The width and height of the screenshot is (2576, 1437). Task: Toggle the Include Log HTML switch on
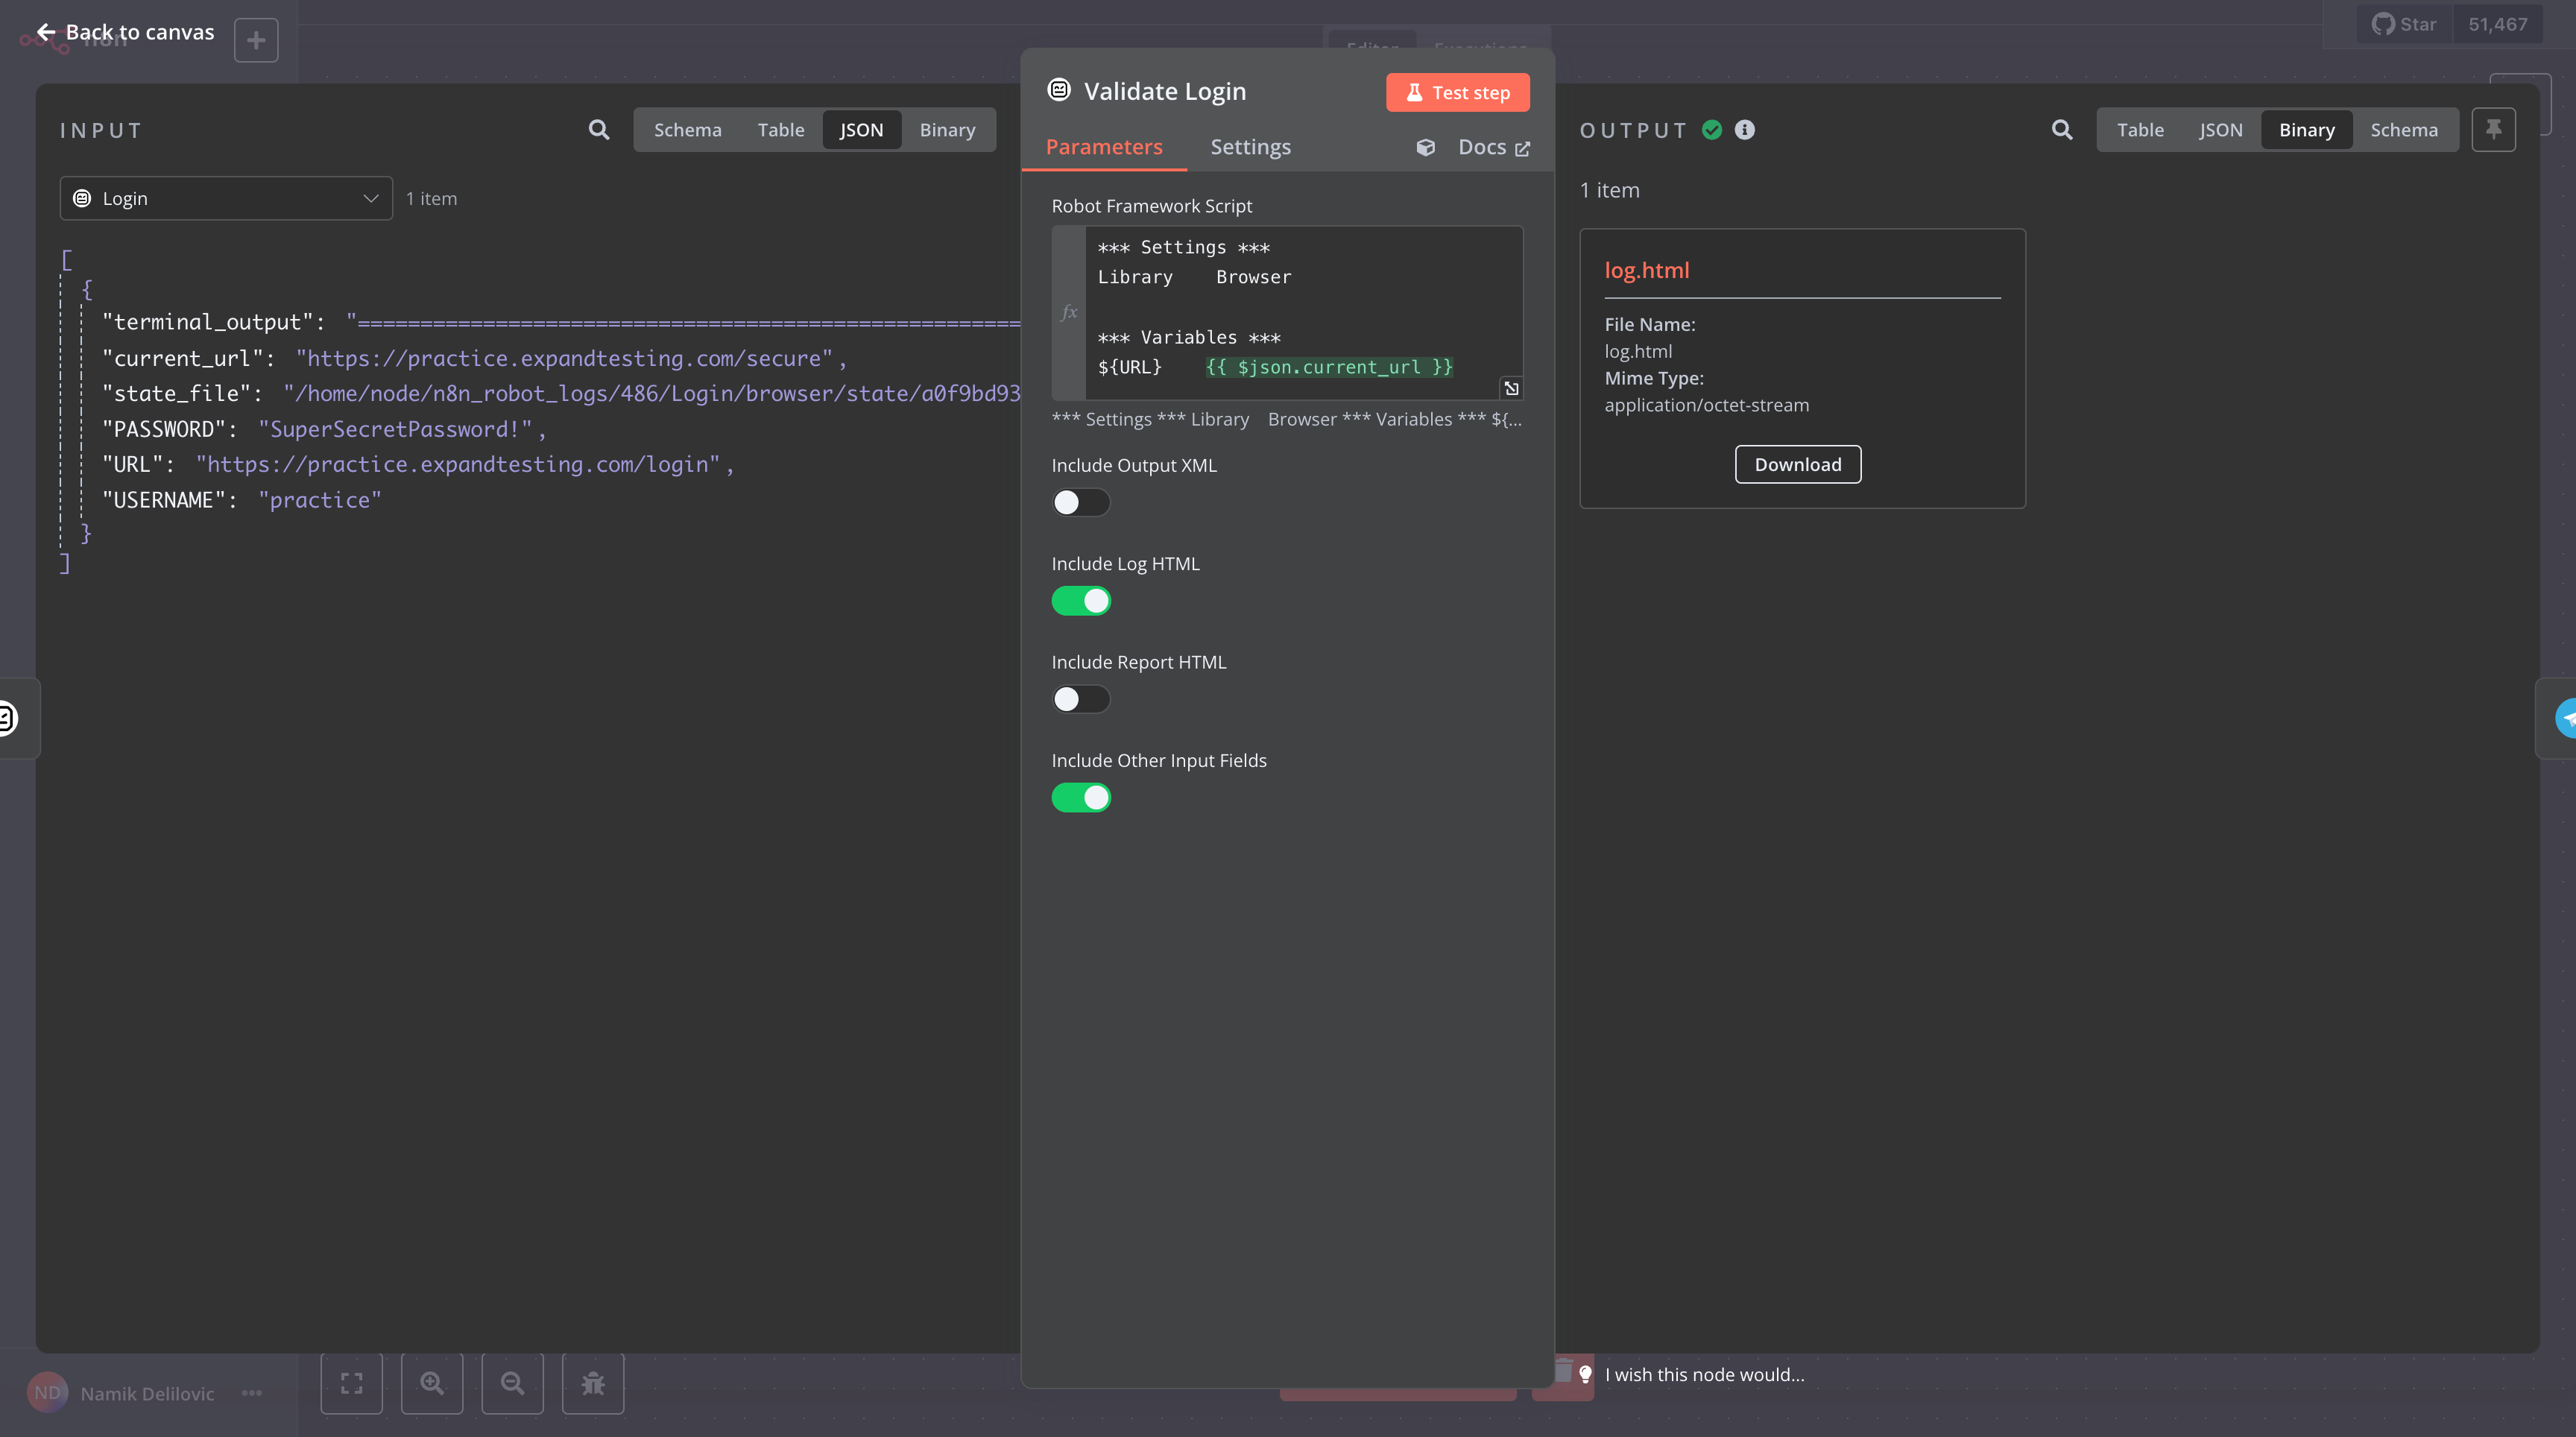tap(1081, 601)
